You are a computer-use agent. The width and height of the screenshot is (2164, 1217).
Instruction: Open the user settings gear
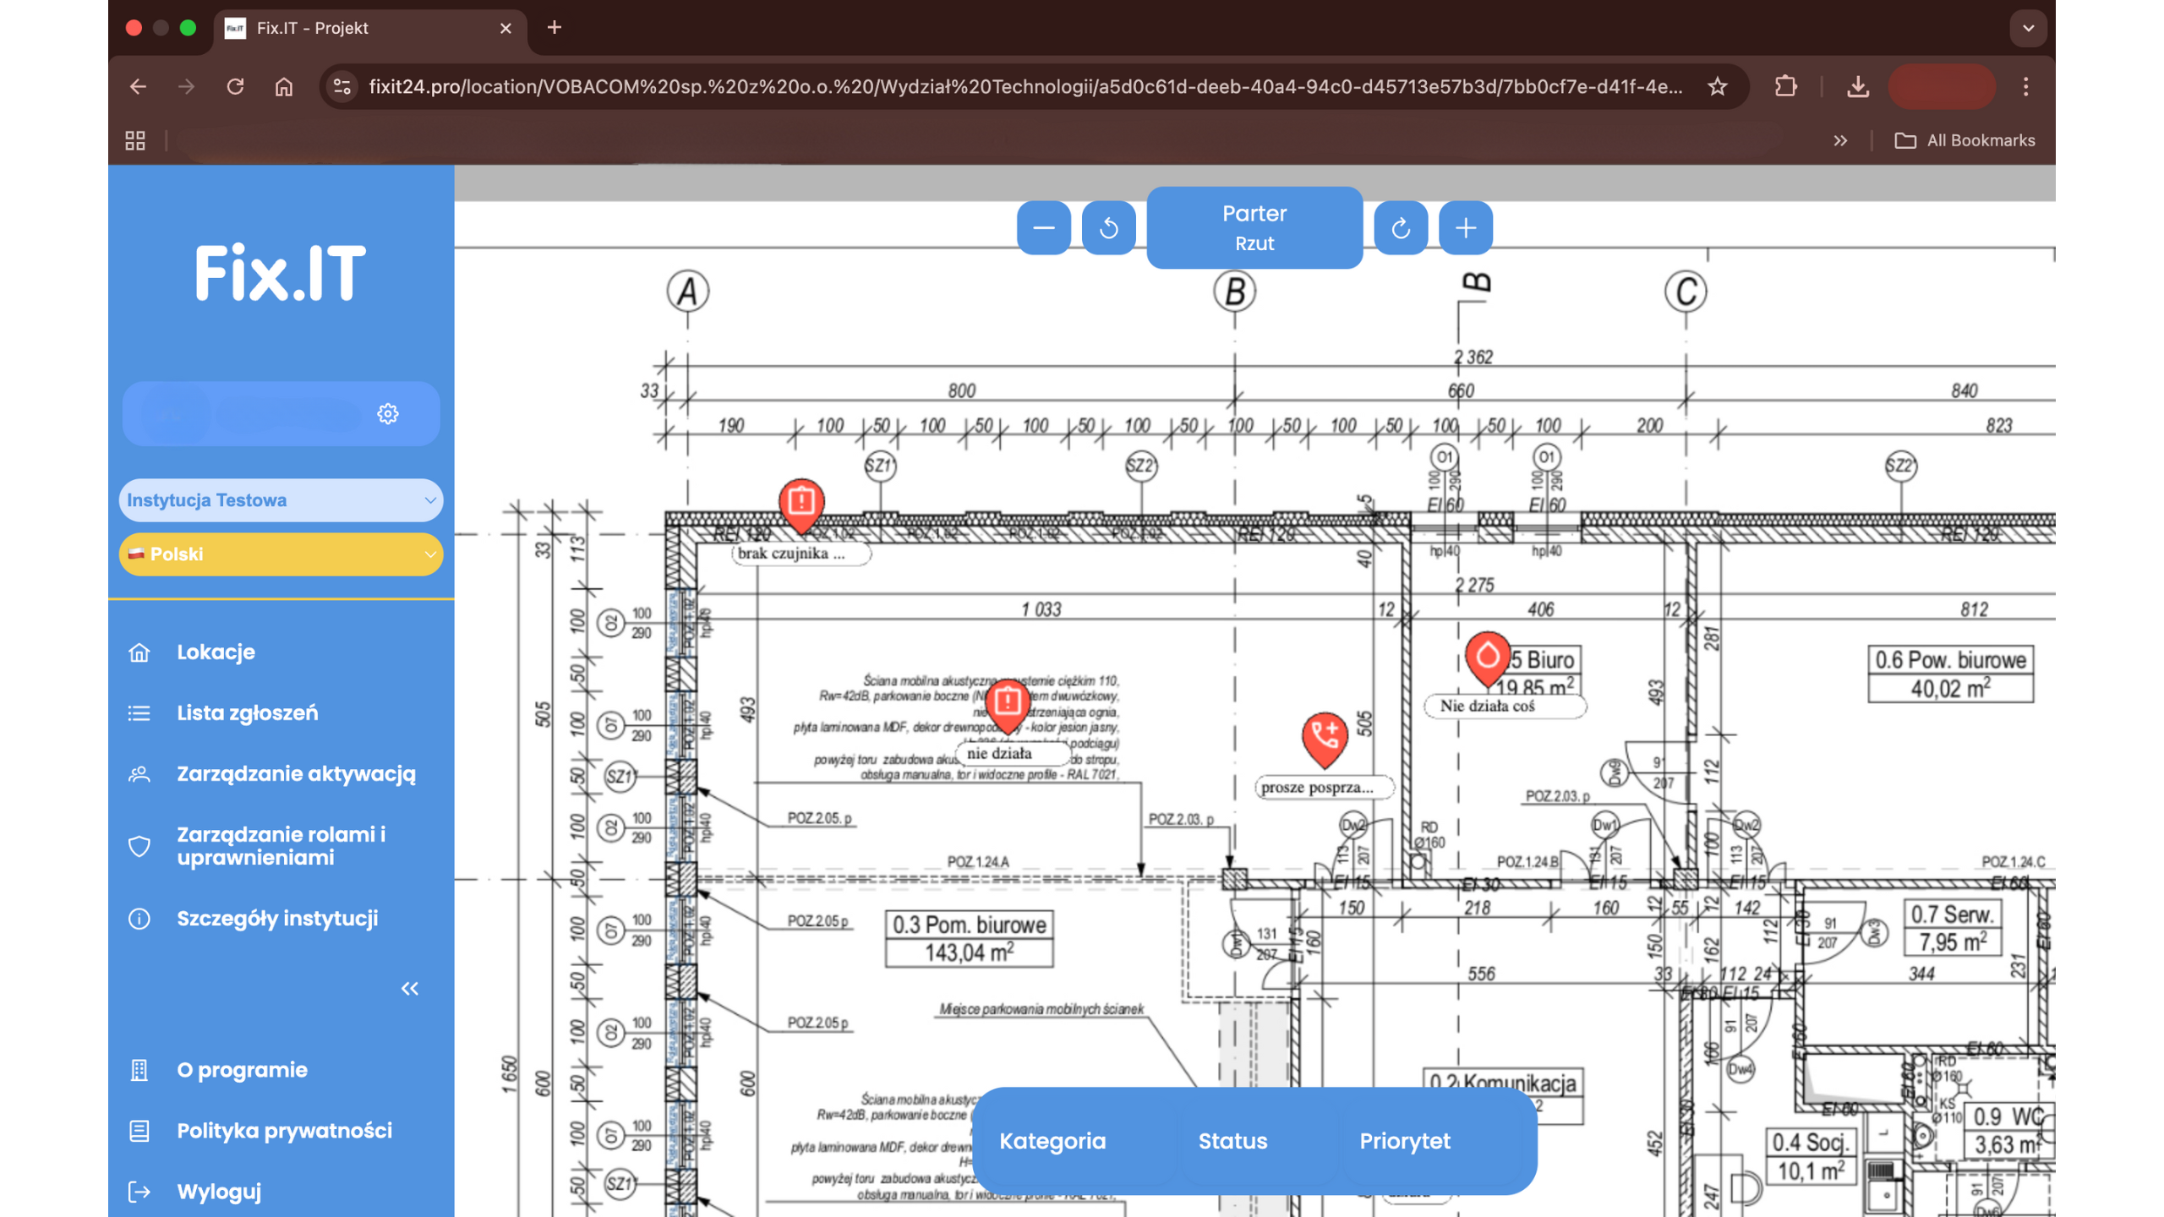[387, 413]
